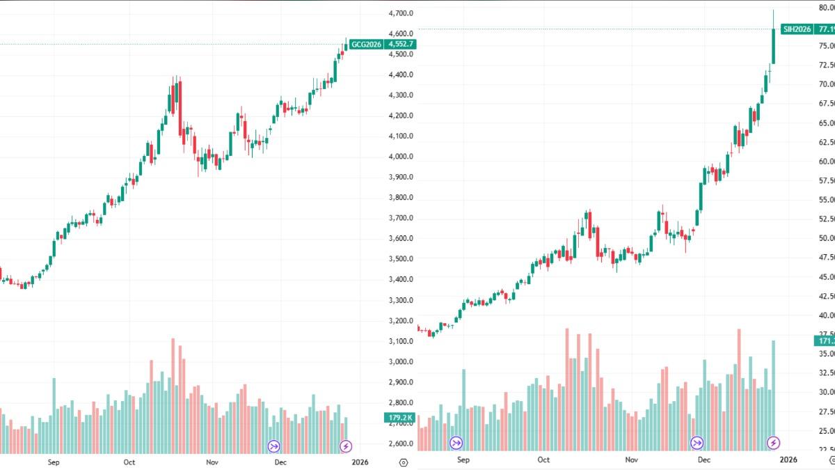
Task: Click 2026 on the gold chart time axis
Action: (360, 462)
